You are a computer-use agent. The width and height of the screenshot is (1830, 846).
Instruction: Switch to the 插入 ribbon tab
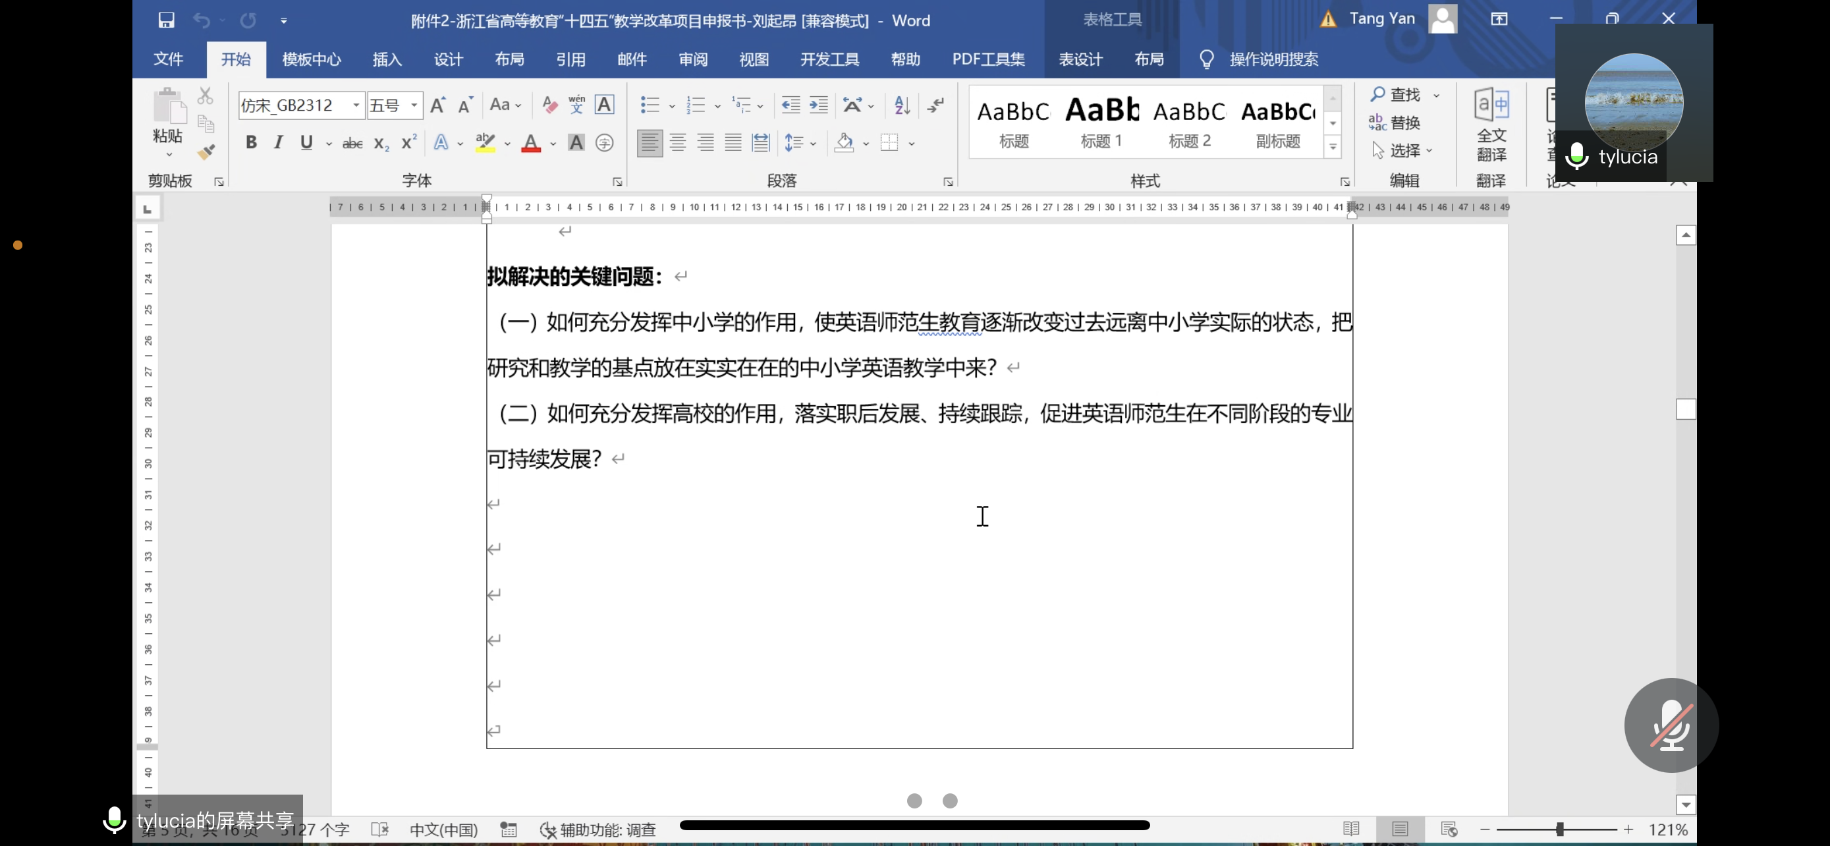tap(387, 59)
